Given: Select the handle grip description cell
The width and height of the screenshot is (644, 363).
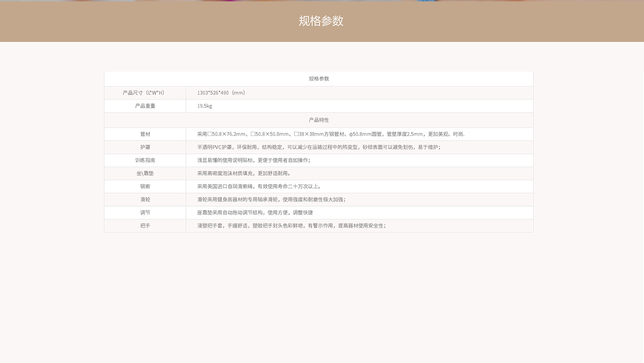Looking at the screenshot, I should point(291,226).
